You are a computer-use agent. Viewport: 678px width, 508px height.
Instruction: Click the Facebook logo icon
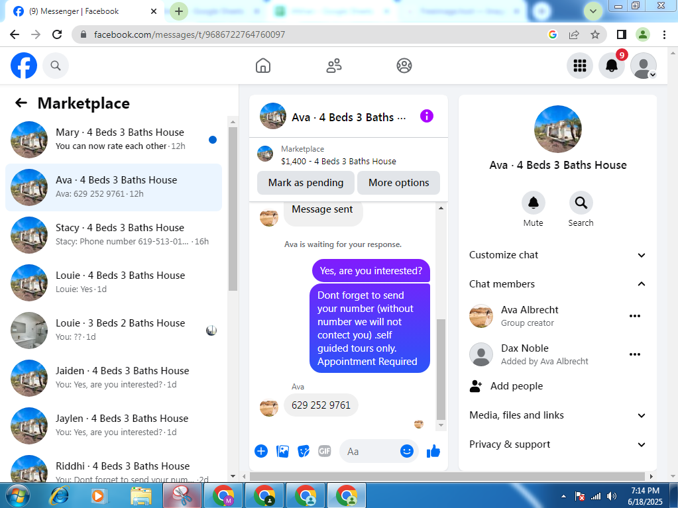tap(24, 66)
